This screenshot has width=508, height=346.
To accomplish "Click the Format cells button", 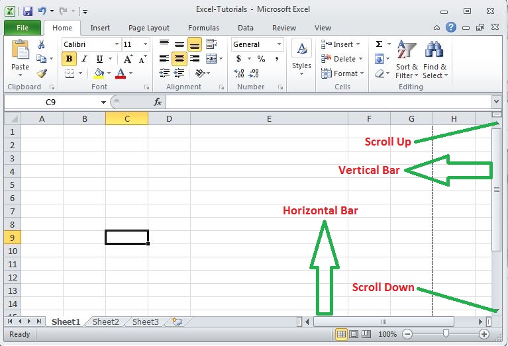I will pos(342,73).
